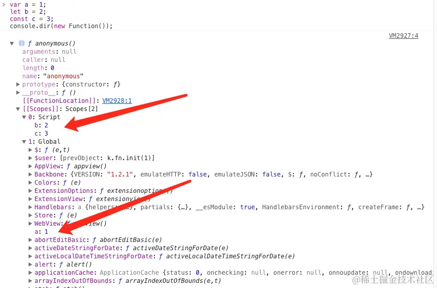Expand the prototype property

pos(18,84)
